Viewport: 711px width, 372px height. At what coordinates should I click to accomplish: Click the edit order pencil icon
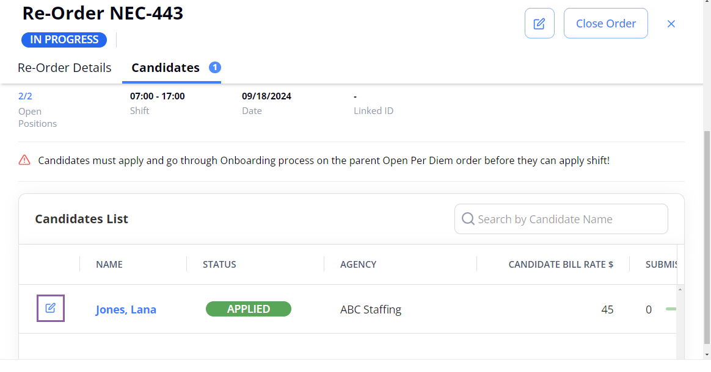539,24
